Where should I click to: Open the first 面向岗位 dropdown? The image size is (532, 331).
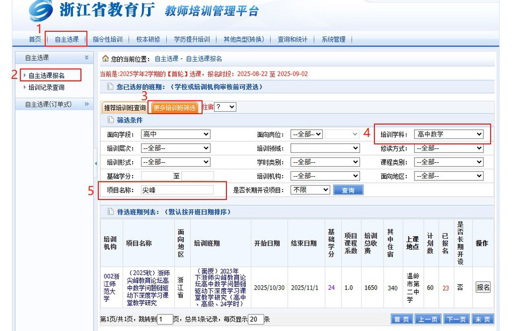click(306, 134)
